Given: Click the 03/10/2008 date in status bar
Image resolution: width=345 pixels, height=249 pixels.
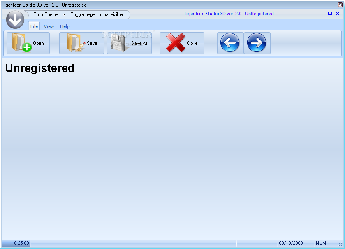Looking at the screenshot, I should (x=291, y=243).
